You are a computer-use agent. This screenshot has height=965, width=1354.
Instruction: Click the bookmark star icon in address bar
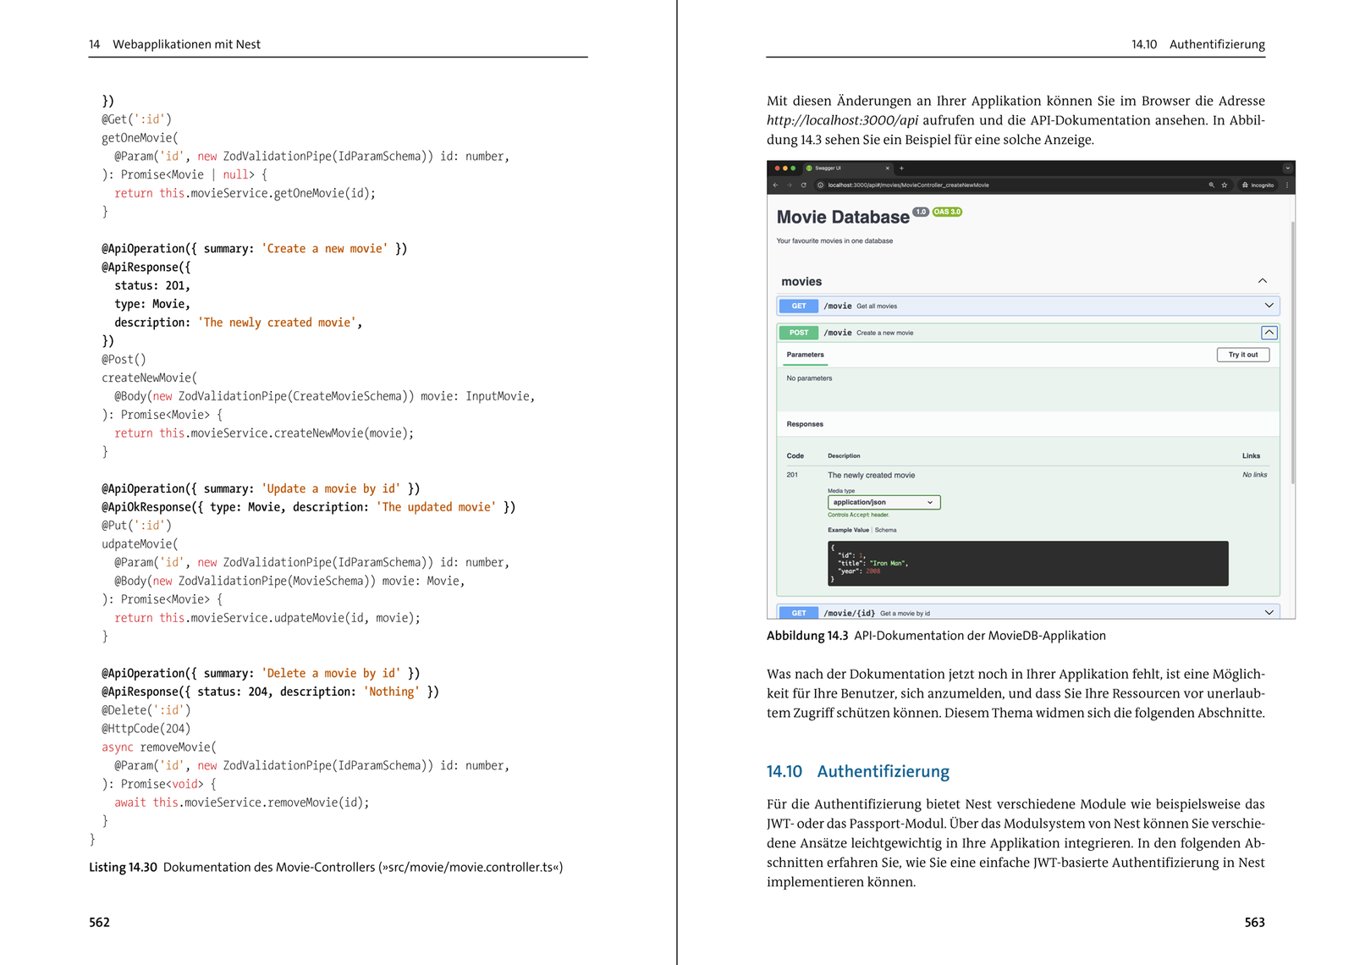1224,185
